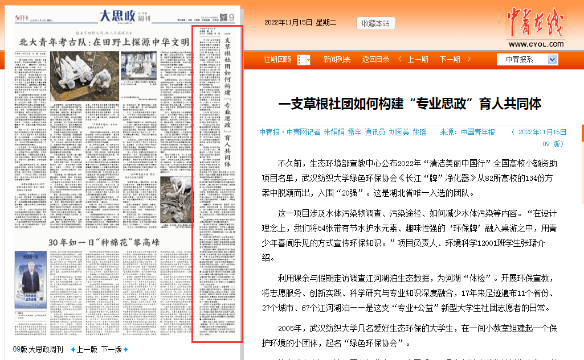The height and width of the screenshot is (360, 584).
Task: Click the left chevron before 上一期
Action: pos(400,60)
